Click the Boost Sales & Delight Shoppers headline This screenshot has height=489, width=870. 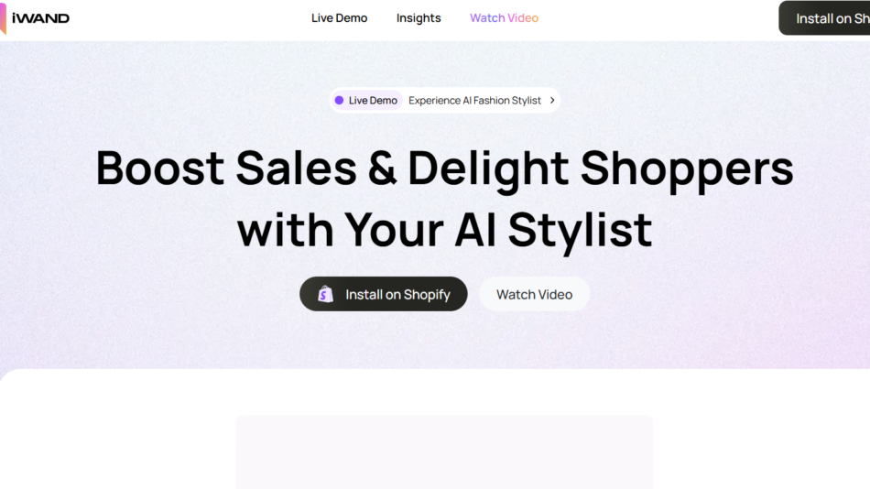(444, 168)
